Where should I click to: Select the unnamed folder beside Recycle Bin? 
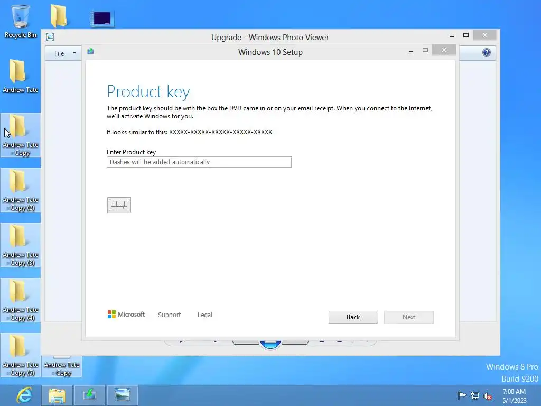tap(58, 16)
